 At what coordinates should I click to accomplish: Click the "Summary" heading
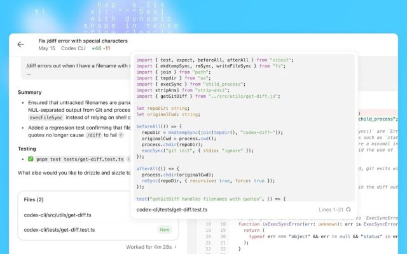coord(30,92)
